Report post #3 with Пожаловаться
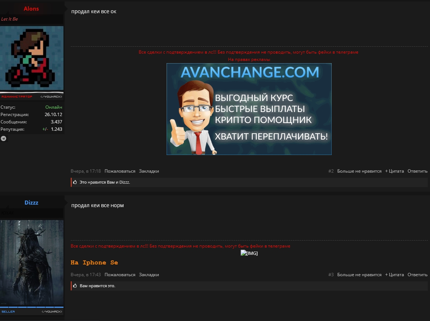Screen dimensions: 430x321 (120, 275)
